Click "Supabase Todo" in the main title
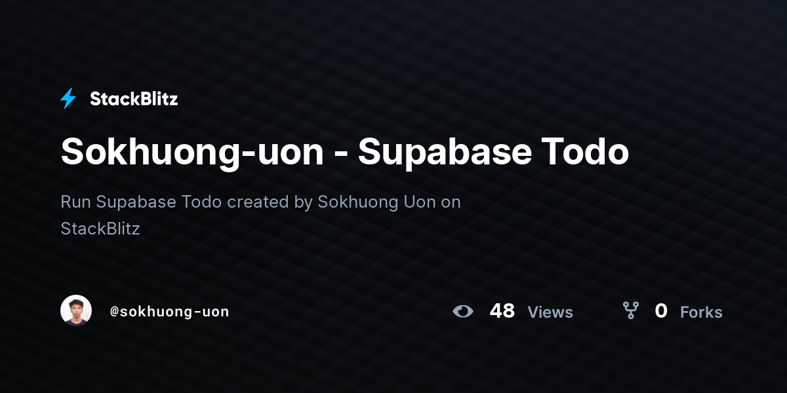787x393 pixels. 493,152
